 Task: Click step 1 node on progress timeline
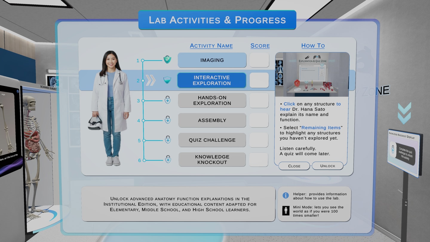click(143, 60)
